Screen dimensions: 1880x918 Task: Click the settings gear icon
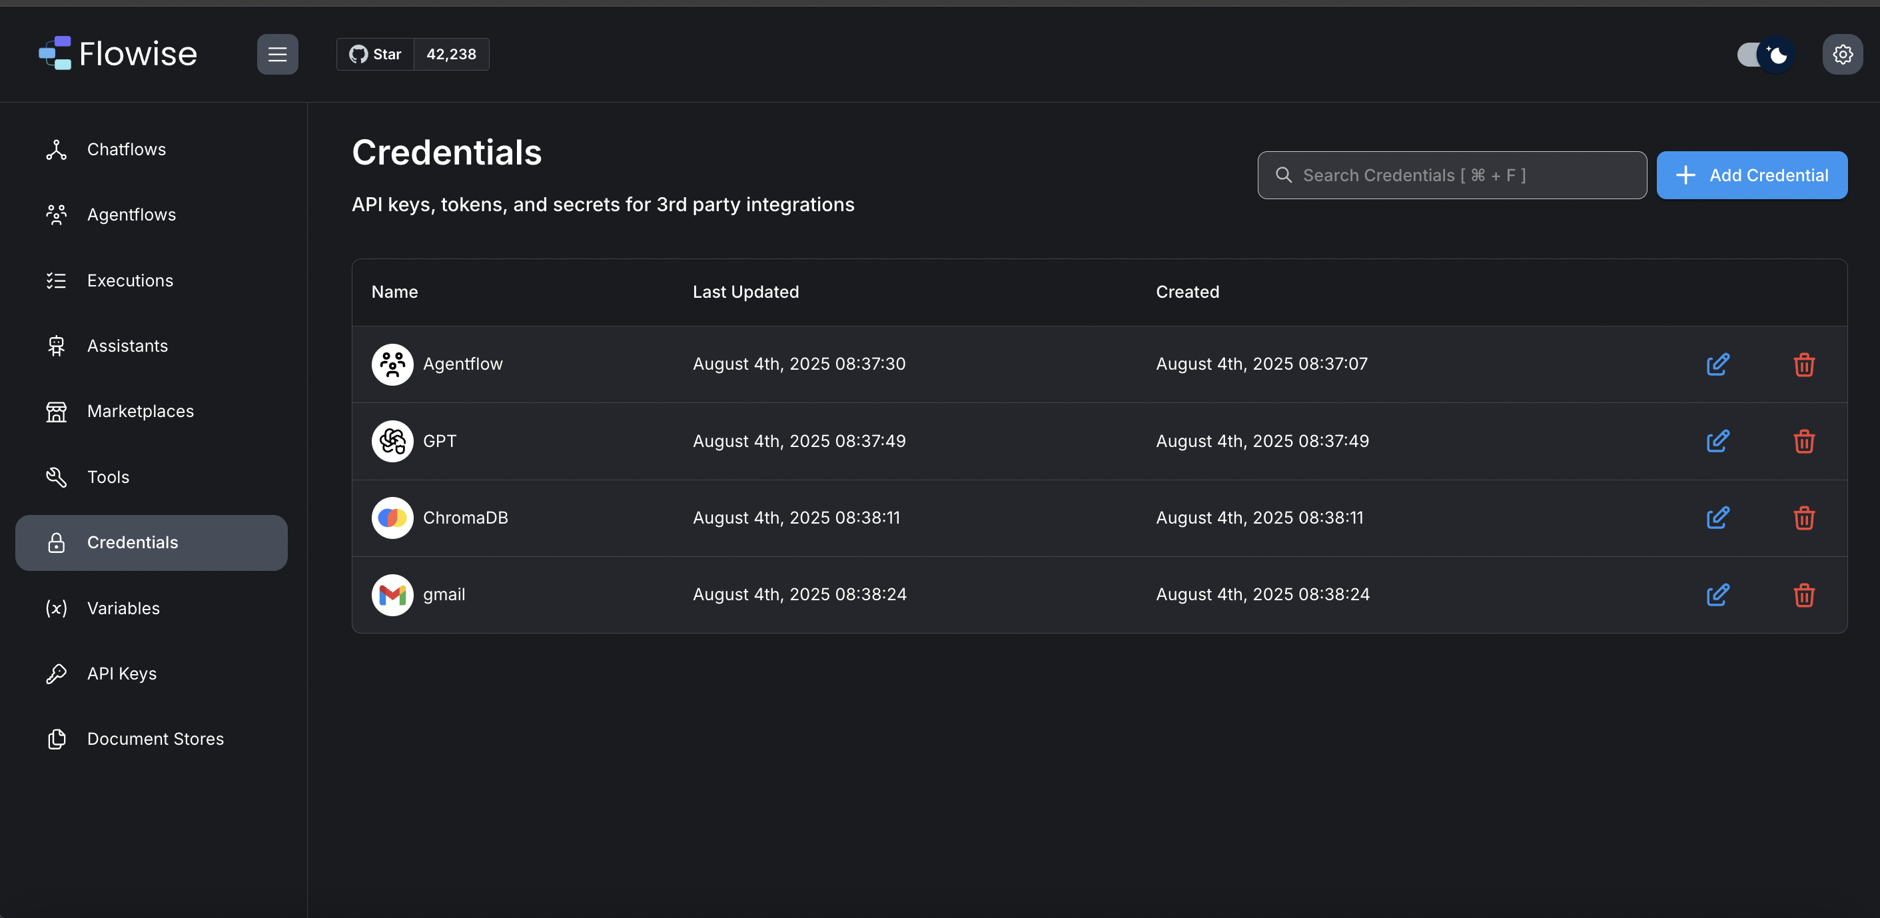tap(1842, 55)
